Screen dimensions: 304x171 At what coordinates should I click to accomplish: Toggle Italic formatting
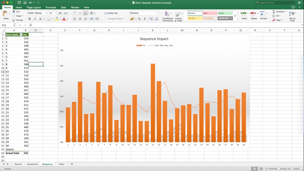click(35, 19)
